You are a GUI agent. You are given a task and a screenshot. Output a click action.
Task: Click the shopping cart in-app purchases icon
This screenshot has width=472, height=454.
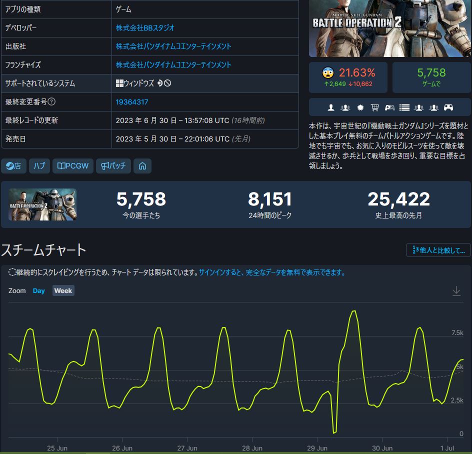(374, 107)
